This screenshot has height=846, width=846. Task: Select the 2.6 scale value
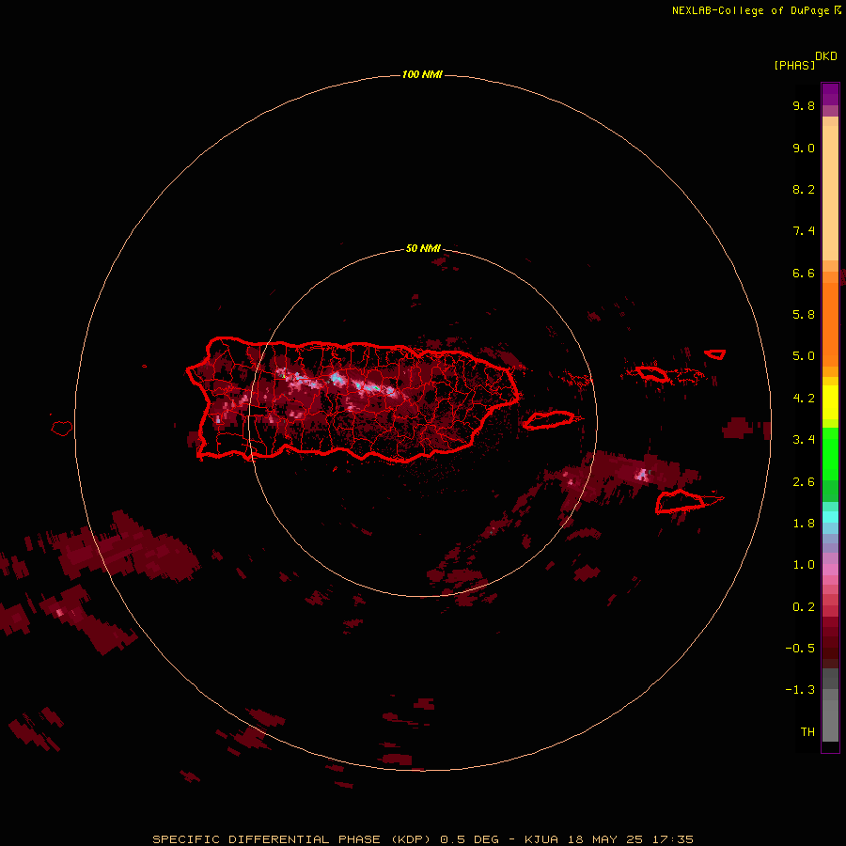coord(804,482)
